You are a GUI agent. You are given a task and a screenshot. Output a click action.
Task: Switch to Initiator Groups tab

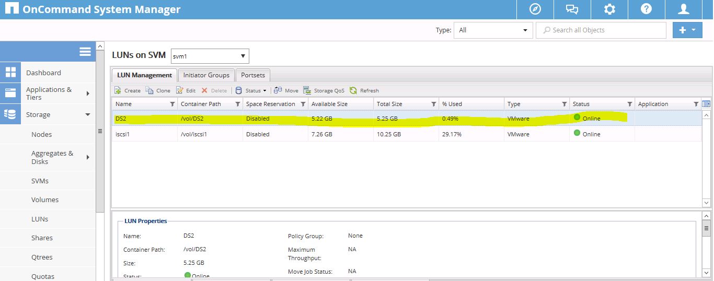coord(206,75)
